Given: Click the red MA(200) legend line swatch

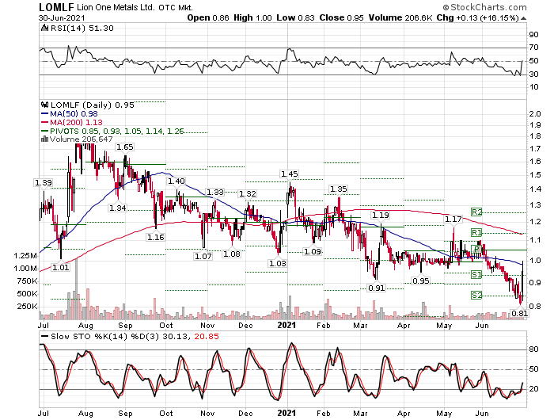Looking at the screenshot, I should coord(44,122).
